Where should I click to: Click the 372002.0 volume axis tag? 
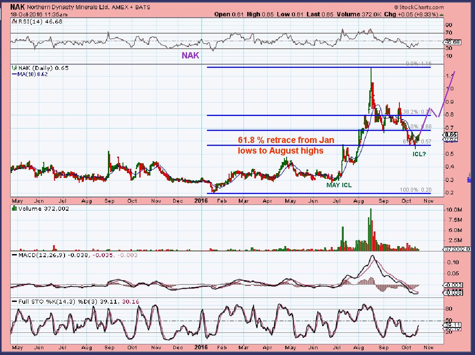pyautogui.click(x=457, y=249)
